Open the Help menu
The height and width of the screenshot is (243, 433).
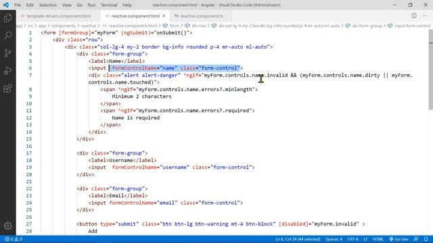tap(127, 5)
